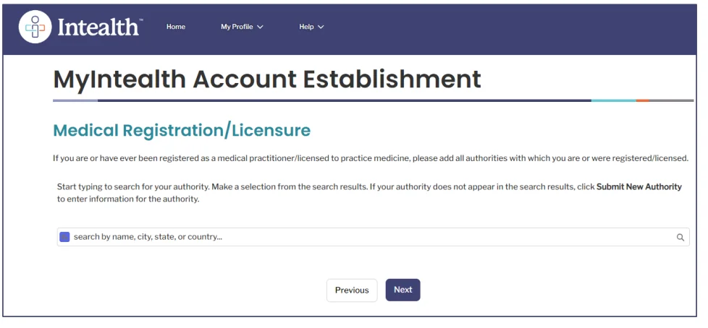Click the Intealth circular logo icon
The height and width of the screenshot is (328, 708).
pos(35,27)
